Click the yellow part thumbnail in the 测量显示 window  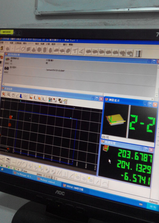coord(115,120)
